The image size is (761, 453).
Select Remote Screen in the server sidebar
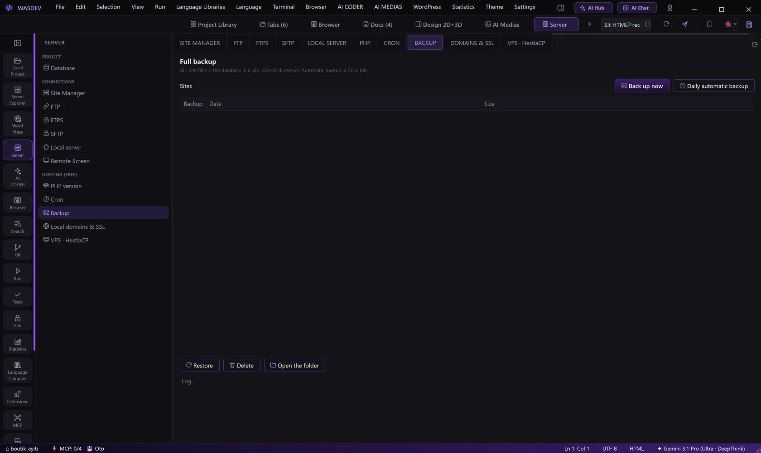[103, 161]
